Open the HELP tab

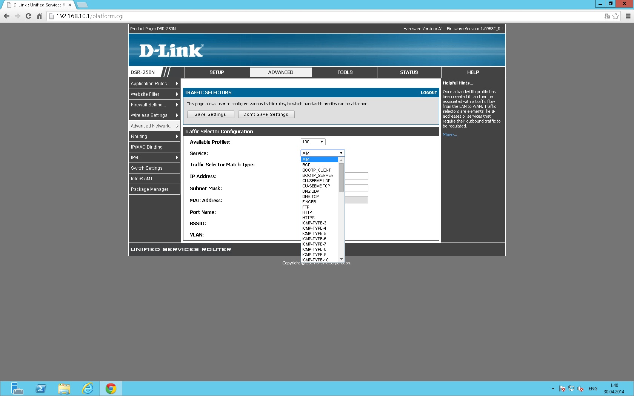pyautogui.click(x=473, y=72)
